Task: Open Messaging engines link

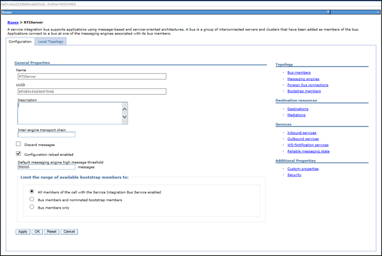Action: (303, 79)
